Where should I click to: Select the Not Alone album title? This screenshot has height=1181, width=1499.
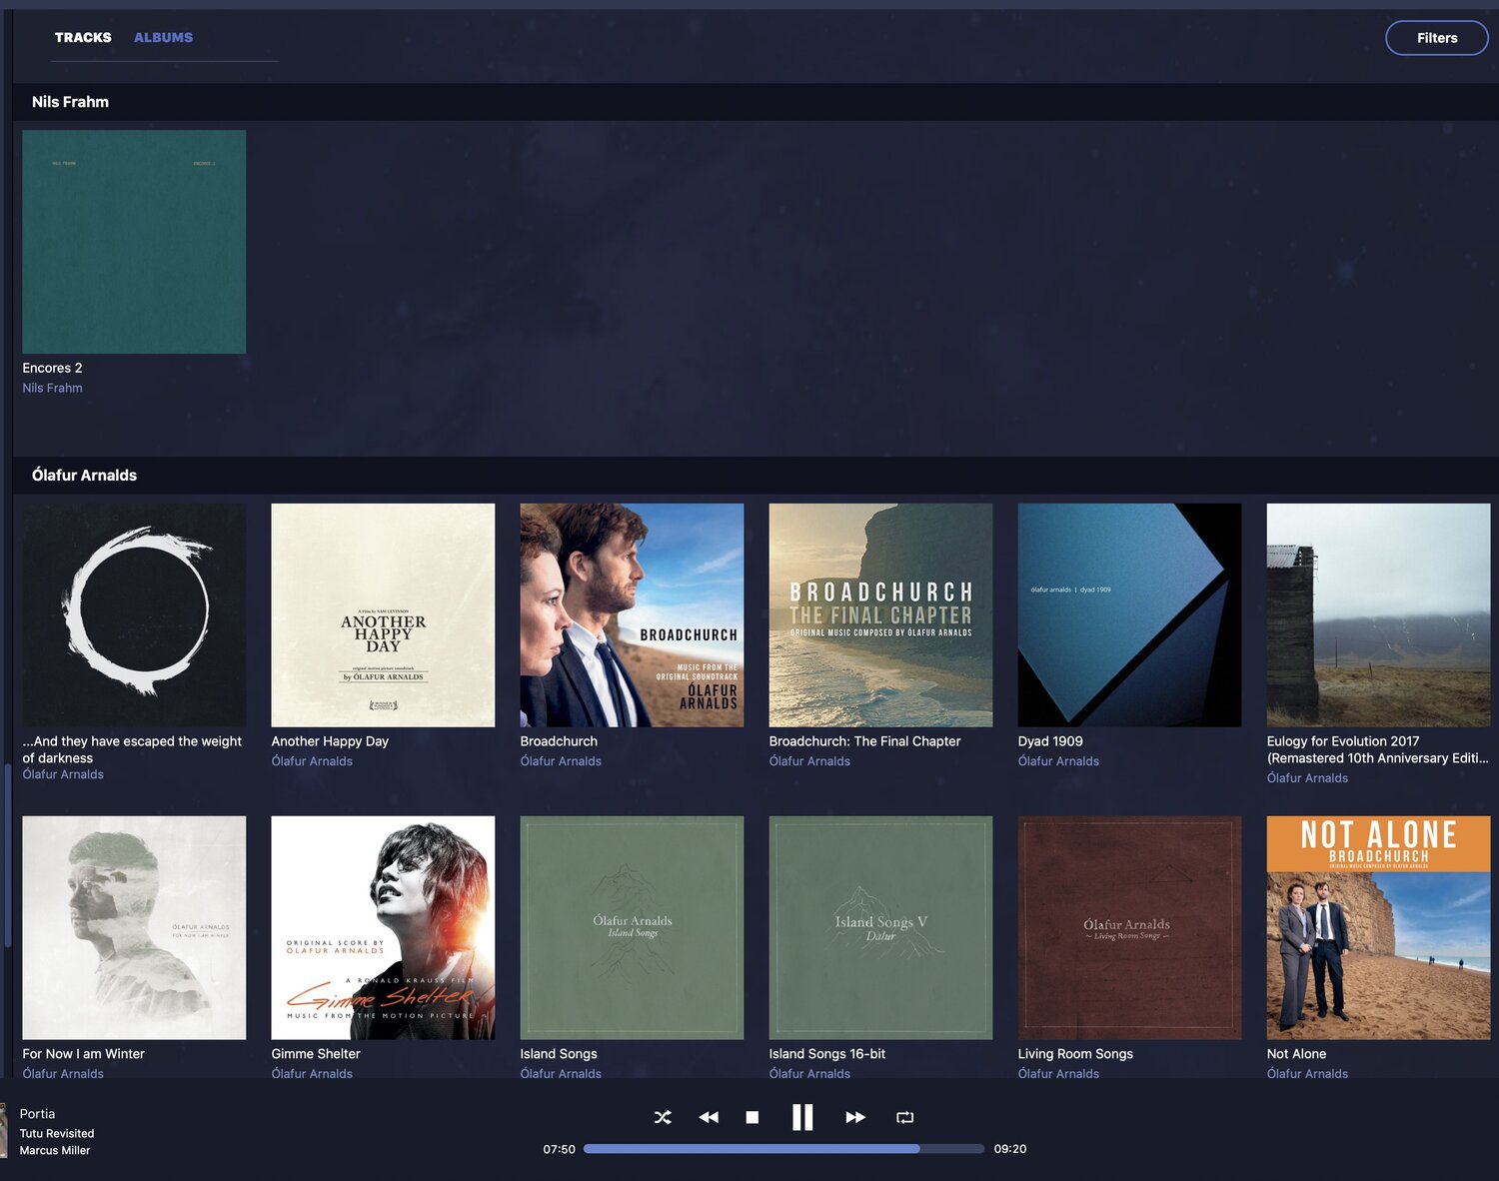tap(1296, 1054)
